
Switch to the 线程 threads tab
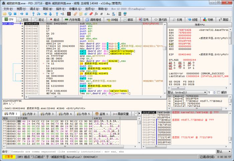(x=193, y=20)
